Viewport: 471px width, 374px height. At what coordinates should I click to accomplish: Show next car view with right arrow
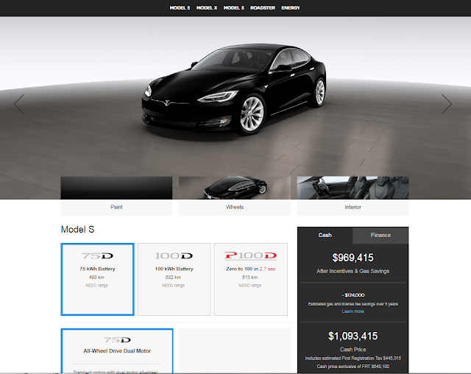(447, 104)
